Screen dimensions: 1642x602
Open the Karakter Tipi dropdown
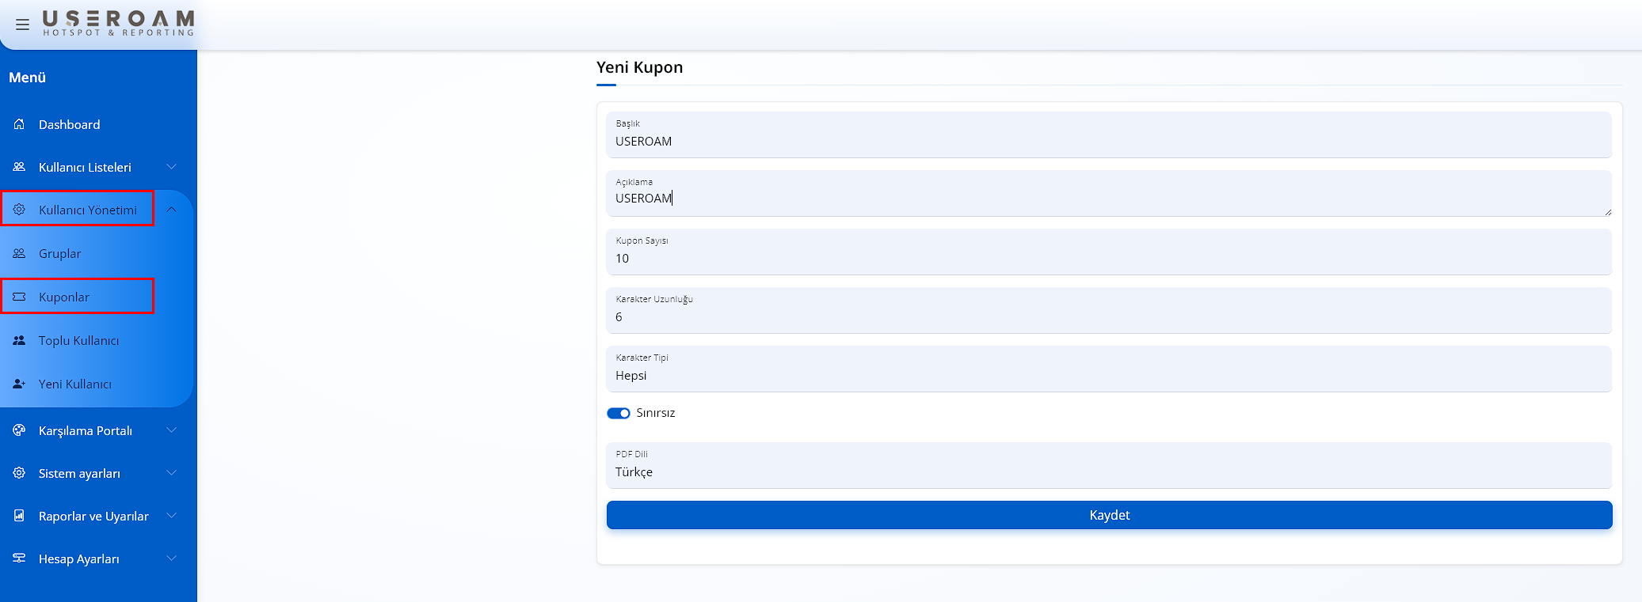point(1108,369)
